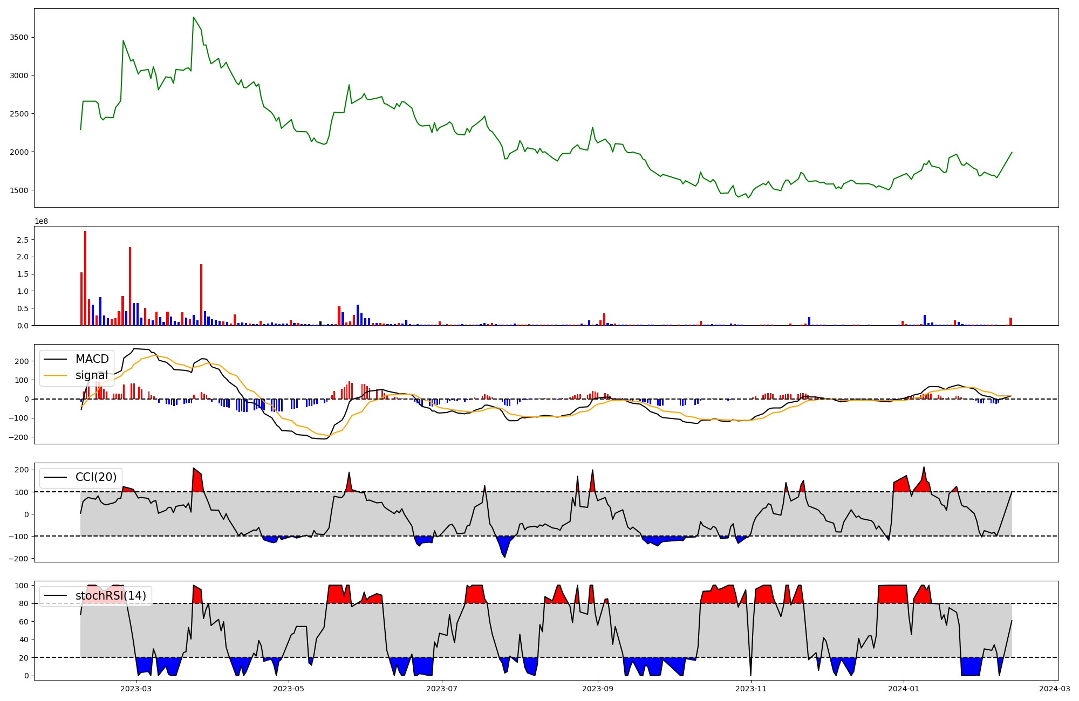Click the 1500 price axis tick label
This screenshot has width=1079, height=701.
[x=20, y=190]
